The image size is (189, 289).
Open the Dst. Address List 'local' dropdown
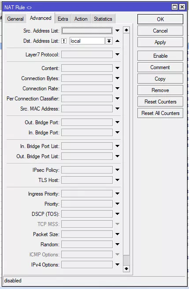(109, 41)
